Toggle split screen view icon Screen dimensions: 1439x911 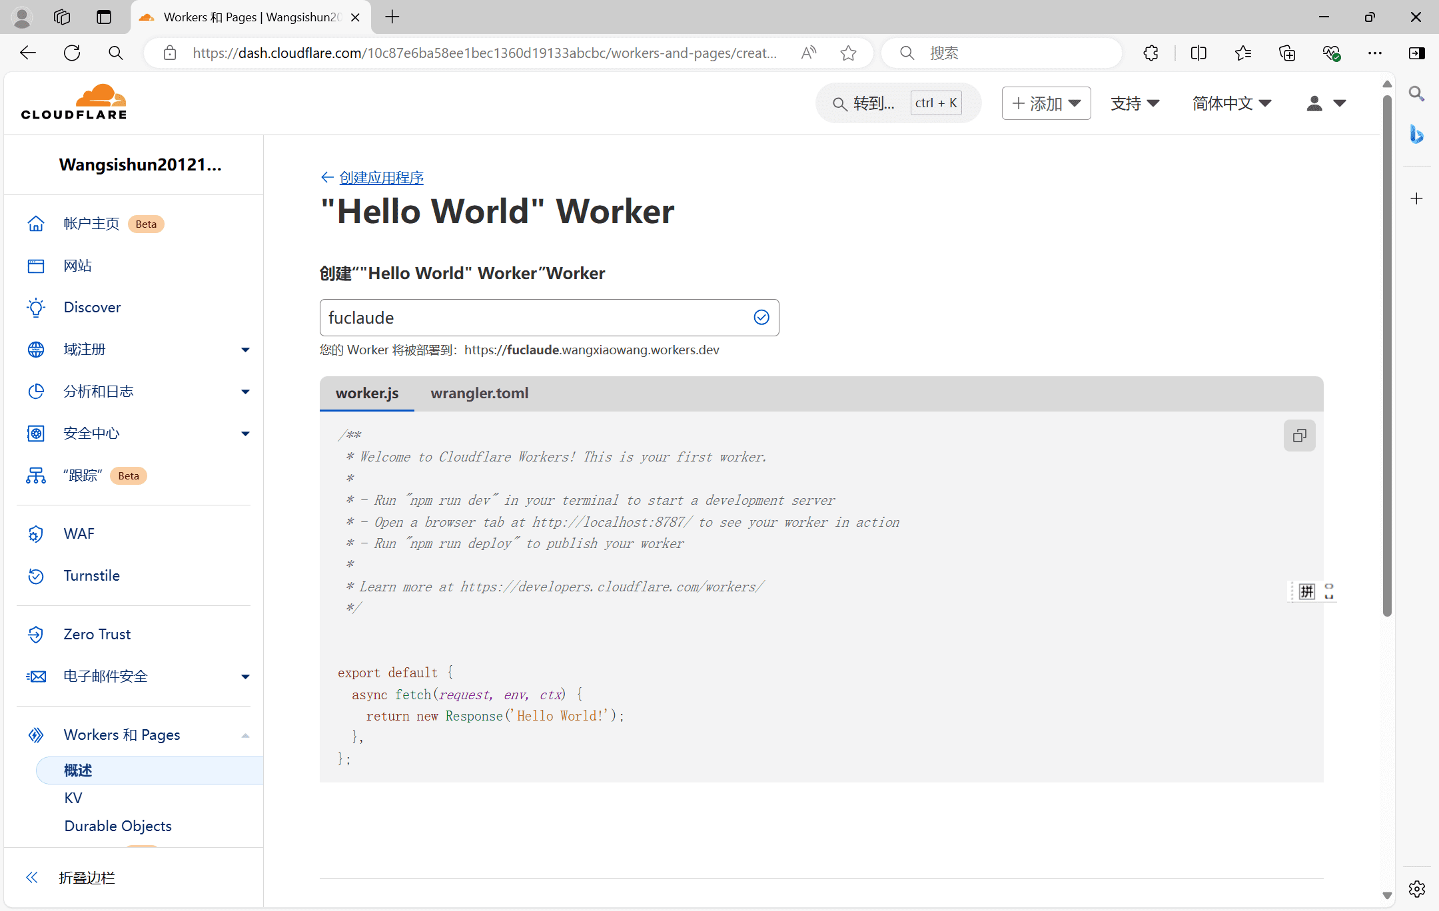coord(1199,53)
